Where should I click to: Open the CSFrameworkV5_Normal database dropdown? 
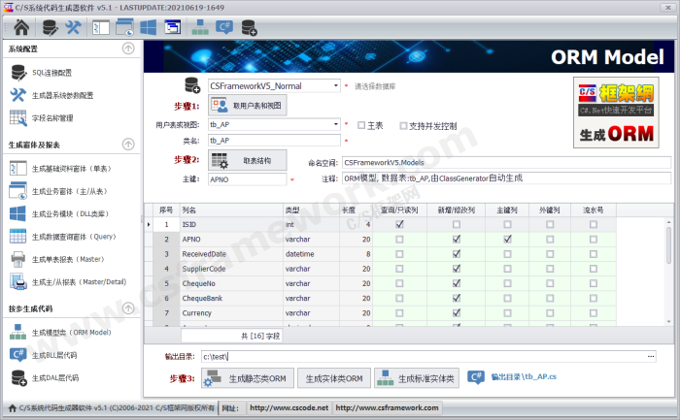336,85
